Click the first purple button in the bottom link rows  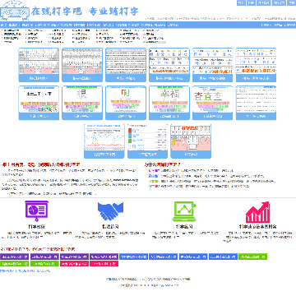(14, 257)
